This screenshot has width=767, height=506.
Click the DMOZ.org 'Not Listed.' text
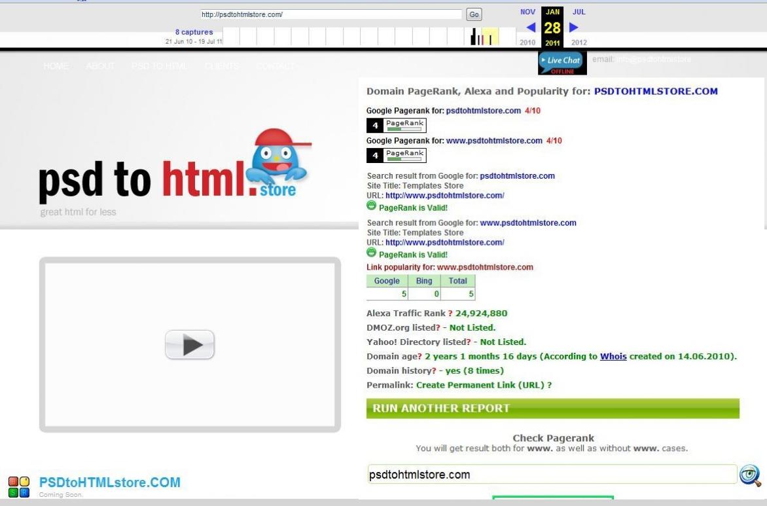tap(473, 328)
